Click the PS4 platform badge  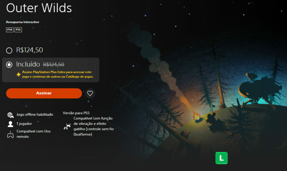coord(10,30)
